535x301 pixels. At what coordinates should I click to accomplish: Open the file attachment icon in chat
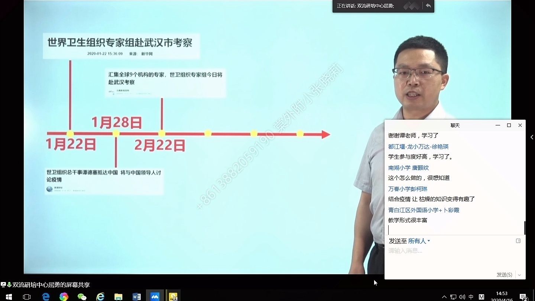518,241
